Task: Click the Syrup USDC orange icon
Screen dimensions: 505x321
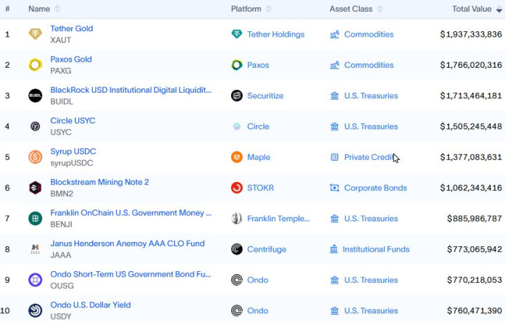Action: (35, 157)
